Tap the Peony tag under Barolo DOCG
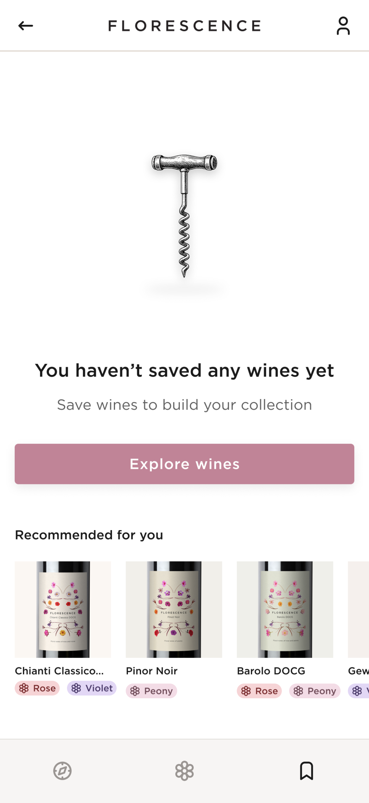The width and height of the screenshot is (369, 803). [315, 691]
